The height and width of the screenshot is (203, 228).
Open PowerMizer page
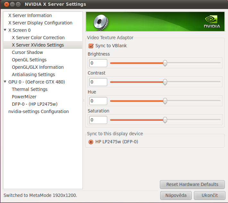24,97
